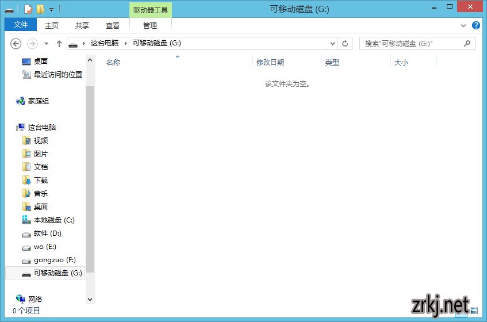
Task: Open the 文件 menu tab
Action: [x=21, y=25]
